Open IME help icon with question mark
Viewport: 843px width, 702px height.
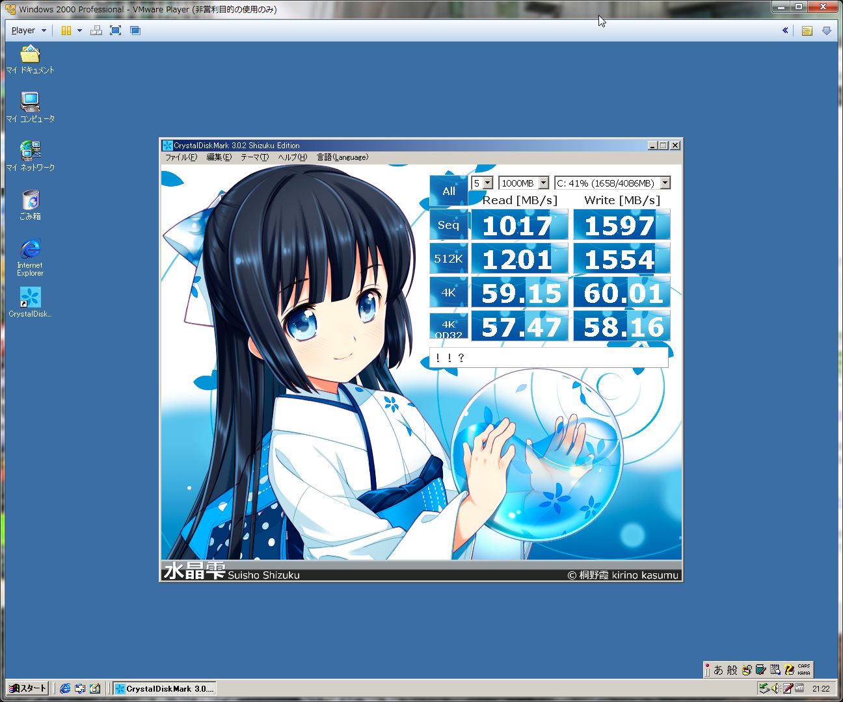[789, 669]
